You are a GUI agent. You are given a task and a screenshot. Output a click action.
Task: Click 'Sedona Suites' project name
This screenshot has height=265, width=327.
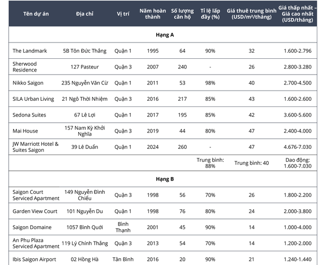coord(29,115)
